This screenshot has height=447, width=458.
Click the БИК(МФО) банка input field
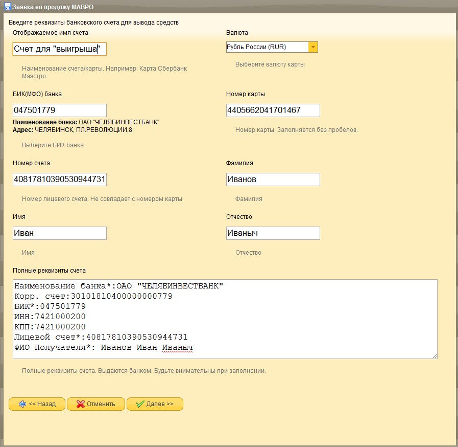tap(60, 110)
